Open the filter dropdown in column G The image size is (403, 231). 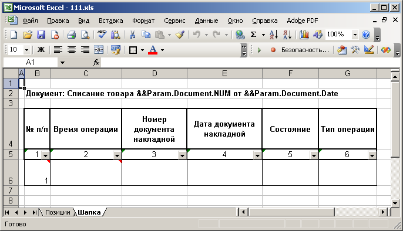click(x=372, y=155)
